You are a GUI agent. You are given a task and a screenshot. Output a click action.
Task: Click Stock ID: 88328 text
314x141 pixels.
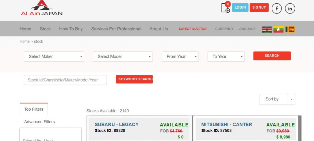pos(110,131)
